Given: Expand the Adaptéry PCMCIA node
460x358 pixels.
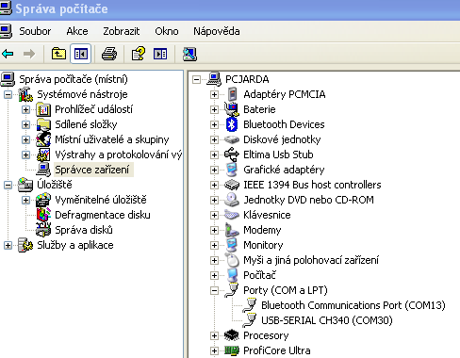Looking at the screenshot, I should [214, 94].
